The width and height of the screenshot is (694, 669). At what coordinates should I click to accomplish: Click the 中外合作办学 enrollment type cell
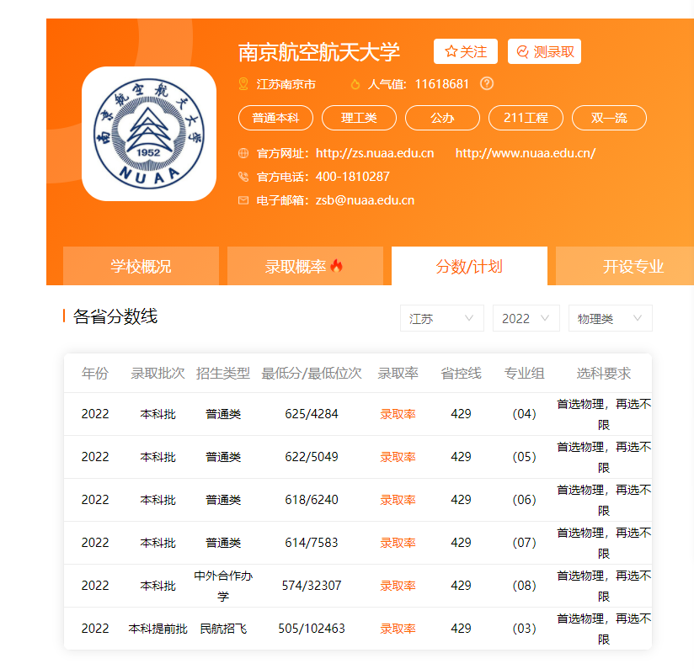tap(223, 586)
